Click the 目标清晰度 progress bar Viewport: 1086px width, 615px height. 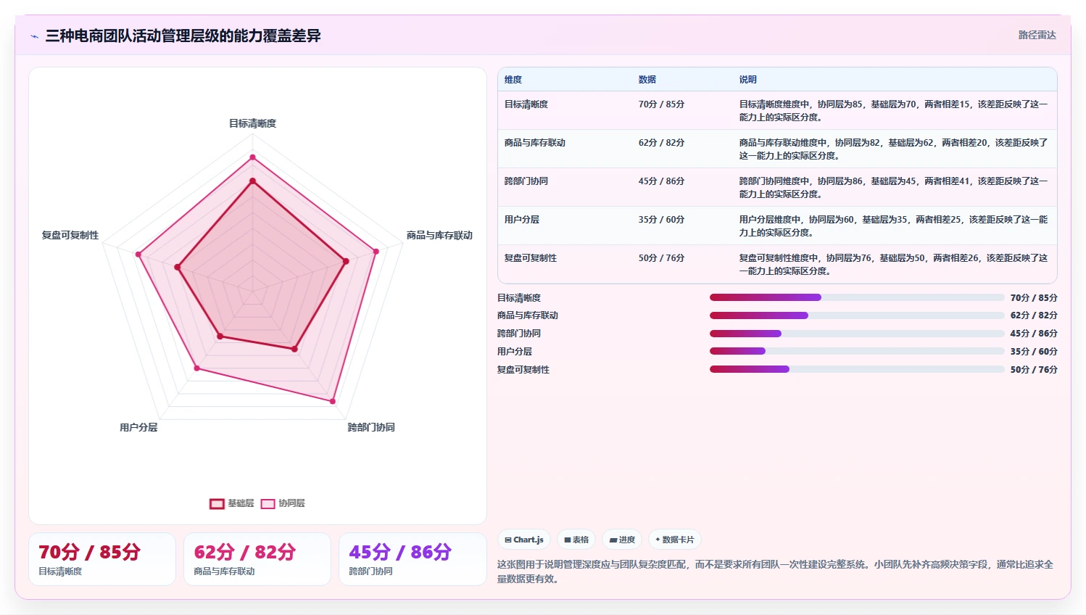coord(857,297)
